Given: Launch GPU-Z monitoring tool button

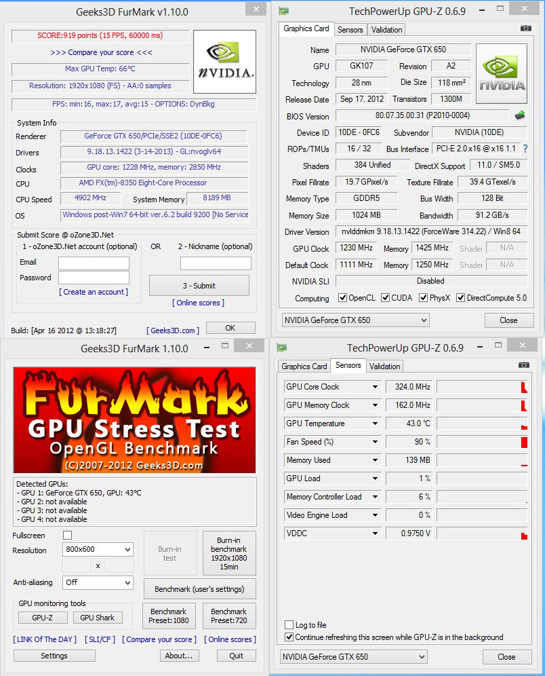Looking at the screenshot, I should click(x=43, y=618).
